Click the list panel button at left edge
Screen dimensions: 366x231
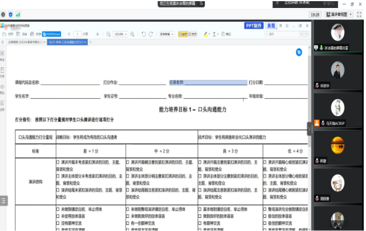click(x=3, y=201)
